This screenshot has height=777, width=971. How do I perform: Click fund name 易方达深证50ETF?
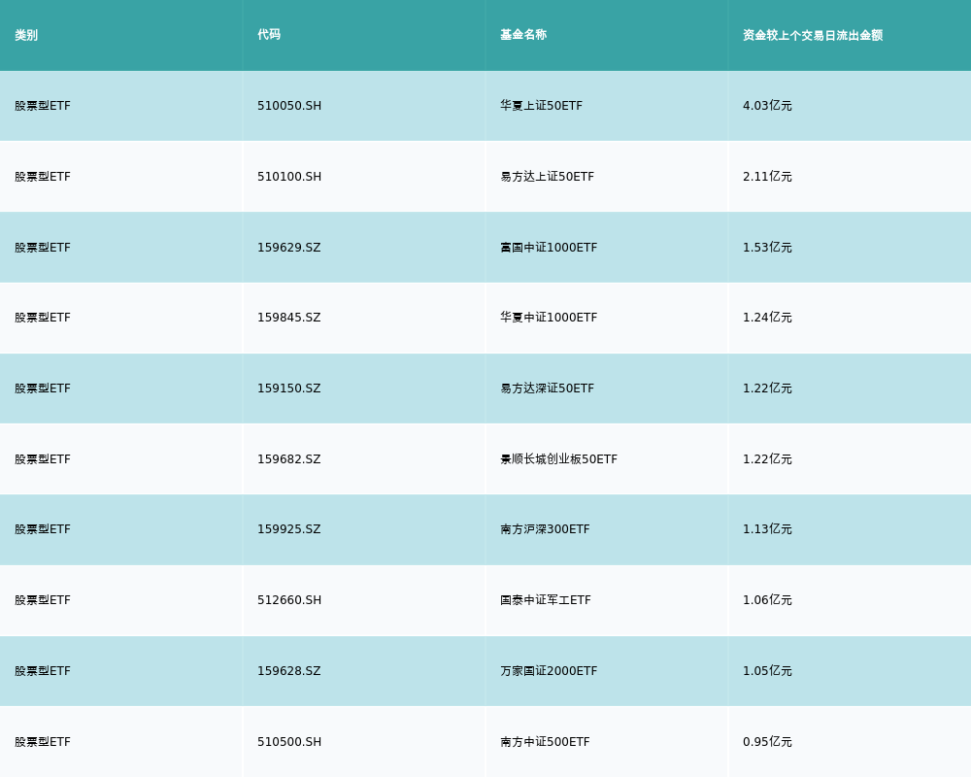pyautogui.click(x=547, y=388)
